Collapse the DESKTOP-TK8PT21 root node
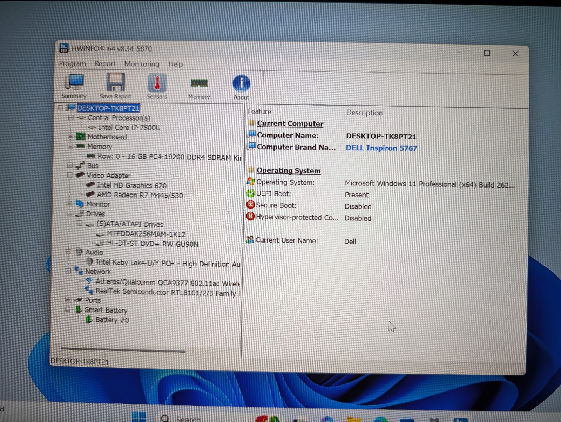 [x=60, y=107]
